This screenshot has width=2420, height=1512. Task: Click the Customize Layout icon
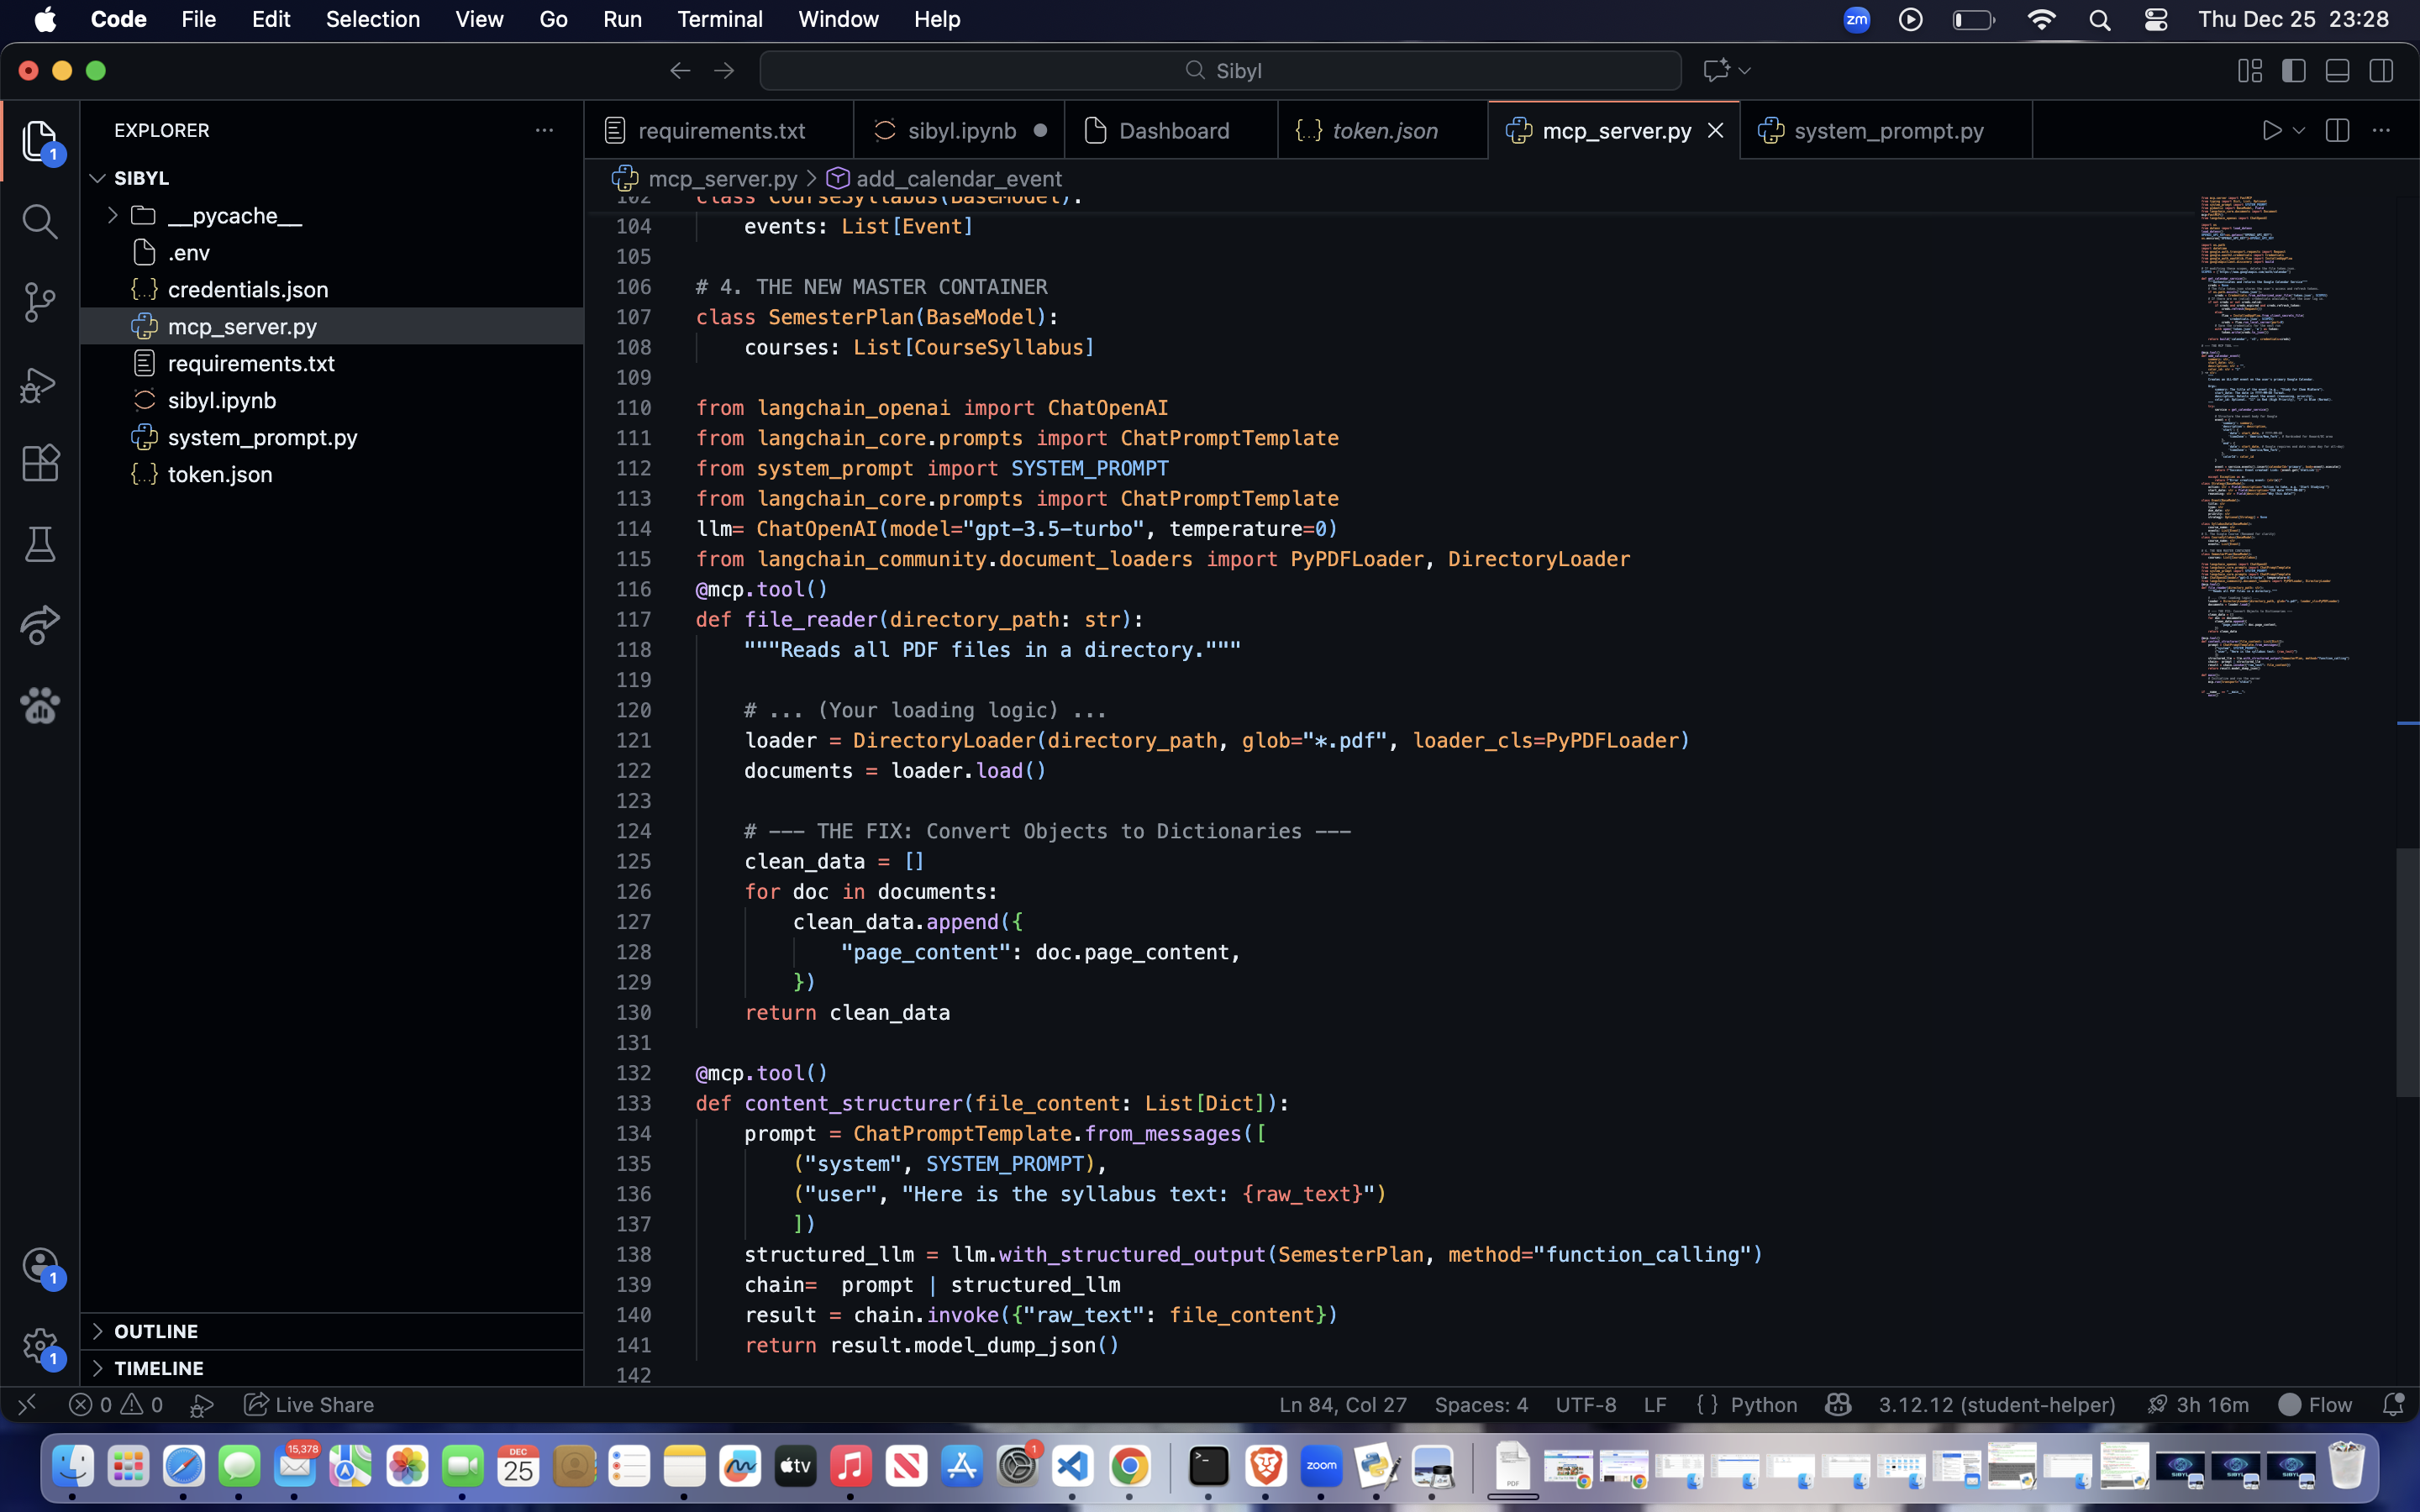pyautogui.click(x=2250, y=71)
